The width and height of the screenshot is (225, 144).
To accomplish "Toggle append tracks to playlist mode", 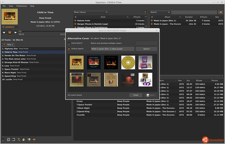I will (29, 139).
